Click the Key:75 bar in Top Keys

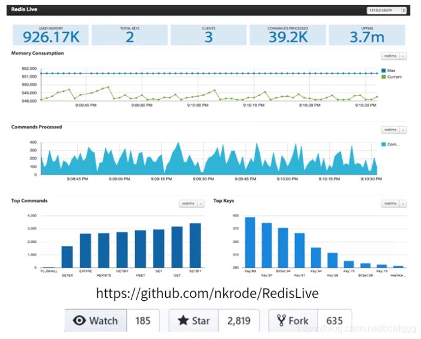[349, 265]
